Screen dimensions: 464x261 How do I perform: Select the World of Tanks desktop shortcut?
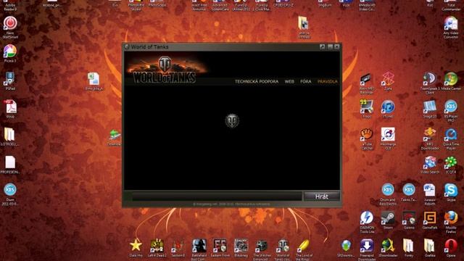283,246
